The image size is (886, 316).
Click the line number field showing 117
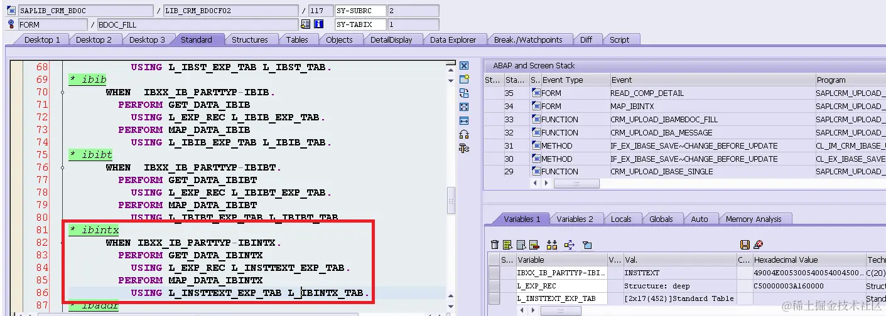tap(320, 11)
